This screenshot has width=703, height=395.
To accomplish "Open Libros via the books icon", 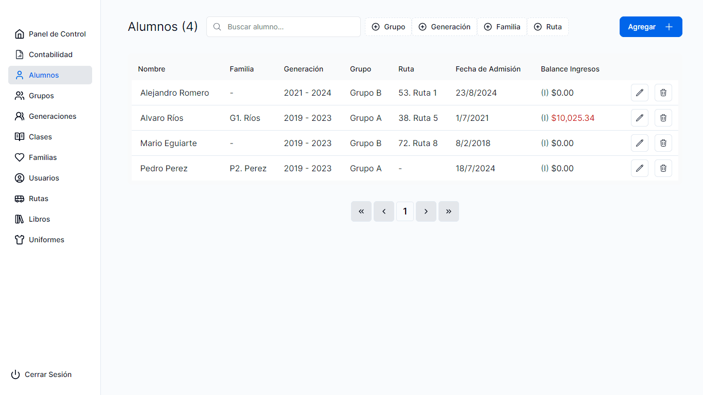I will (x=20, y=219).
